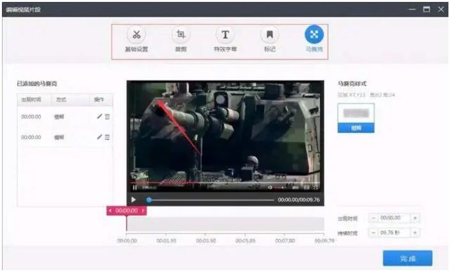Decrease 持续时间 with the minus button
The width and height of the screenshot is (451, 272).
pos(374,232)
